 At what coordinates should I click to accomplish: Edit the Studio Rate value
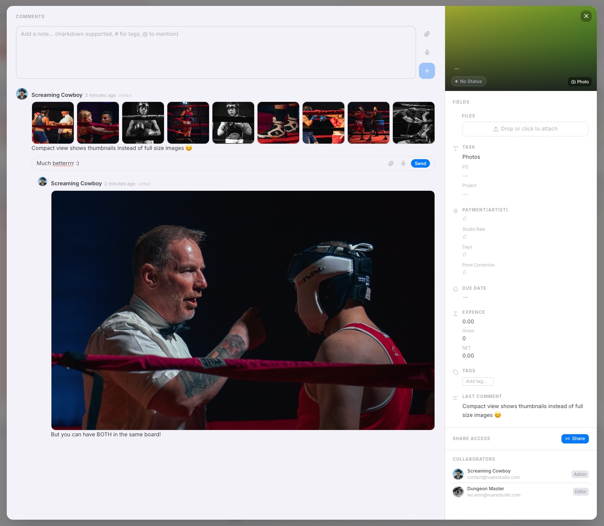pos(464,237)
